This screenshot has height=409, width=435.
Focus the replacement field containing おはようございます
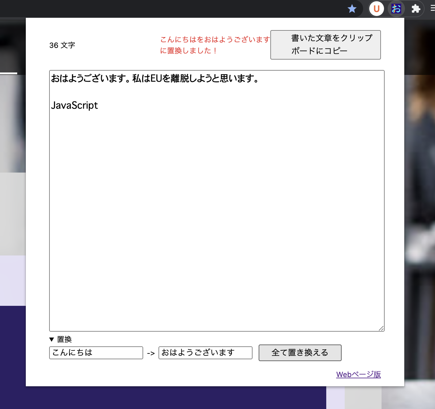click(206, 353)
